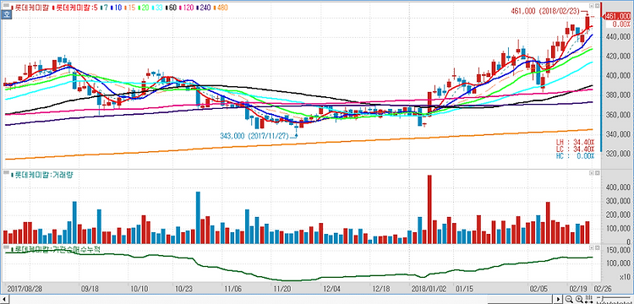The height and width of the screenshot is (304, 634).
Task: Click the 11/20 date axis label
Action: click(x=282, y=289)
